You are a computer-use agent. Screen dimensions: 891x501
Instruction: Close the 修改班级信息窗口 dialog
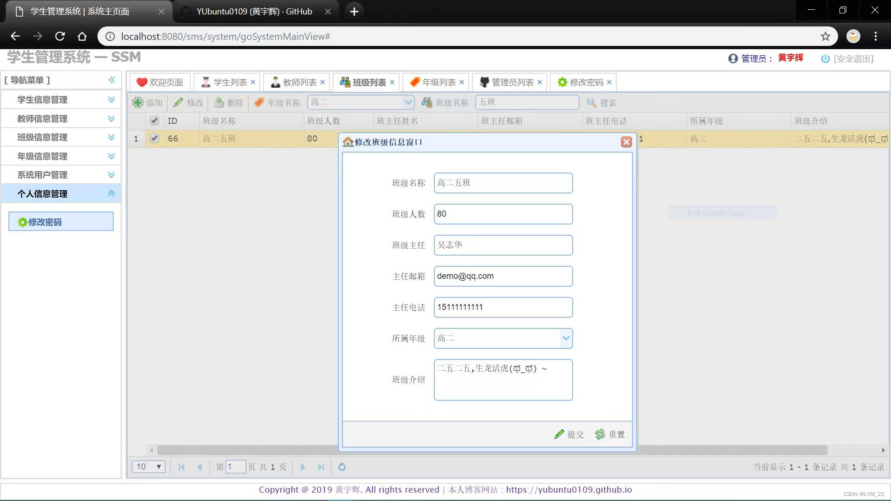coord(626,142)
